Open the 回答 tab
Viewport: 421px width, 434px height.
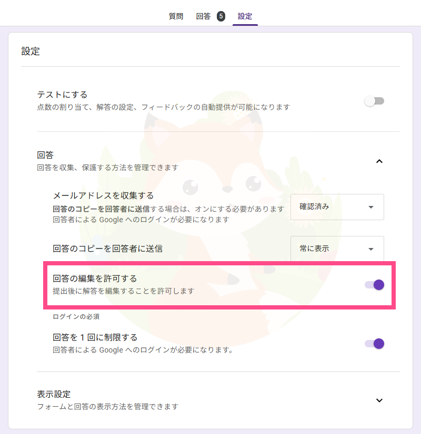point(203,16)
